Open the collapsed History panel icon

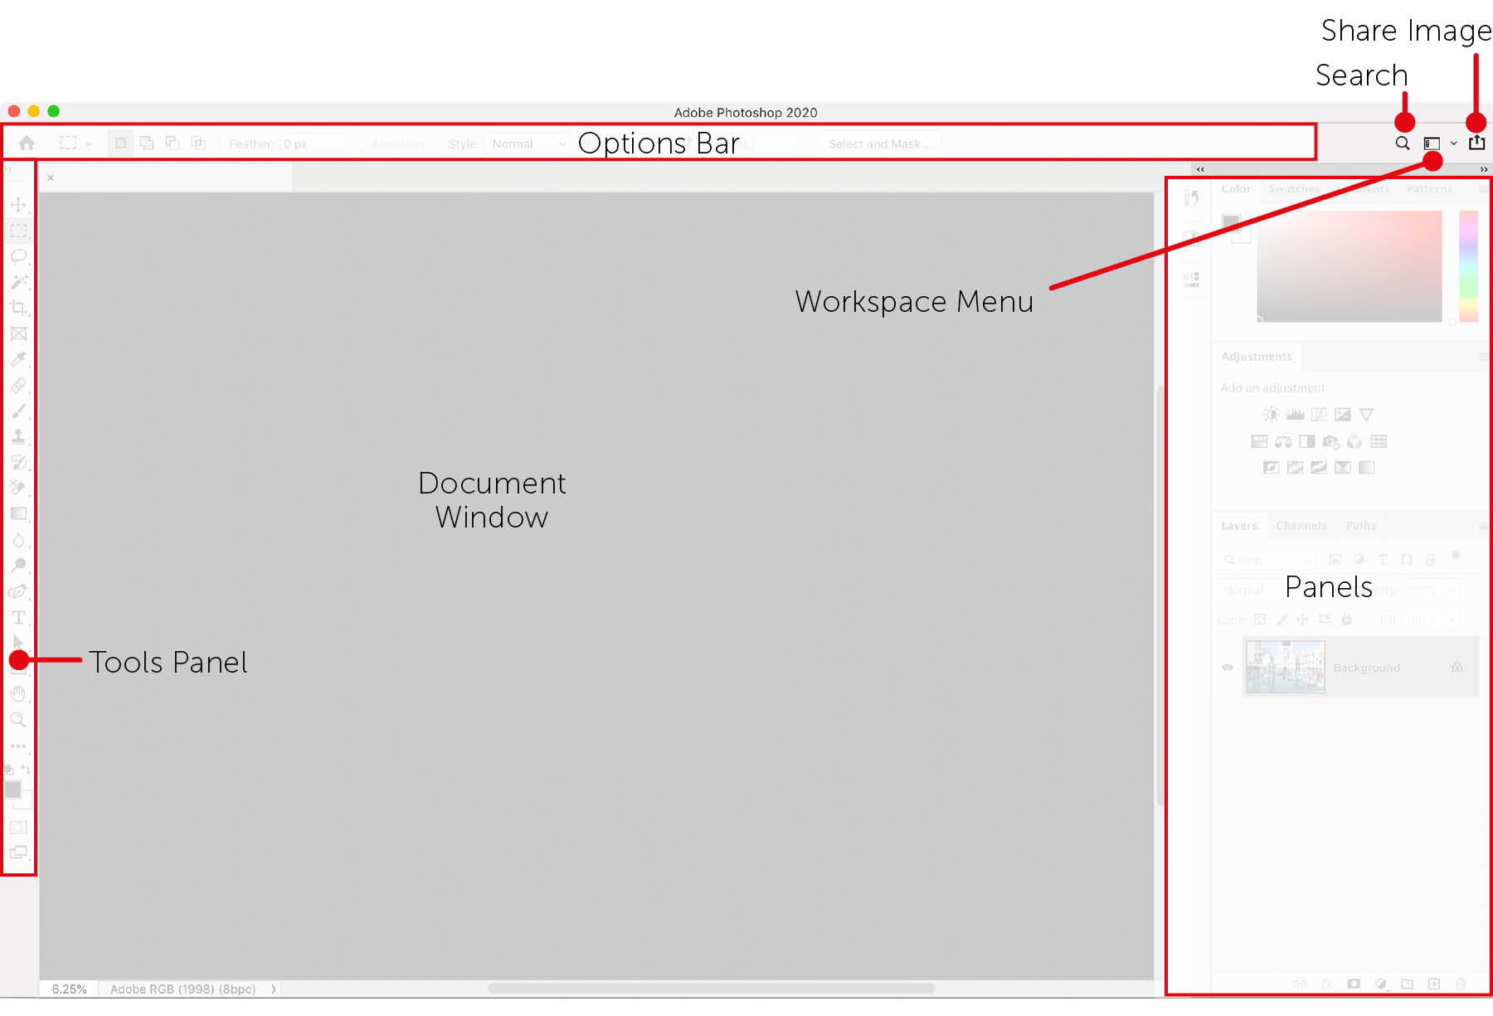click(1192, 198)
